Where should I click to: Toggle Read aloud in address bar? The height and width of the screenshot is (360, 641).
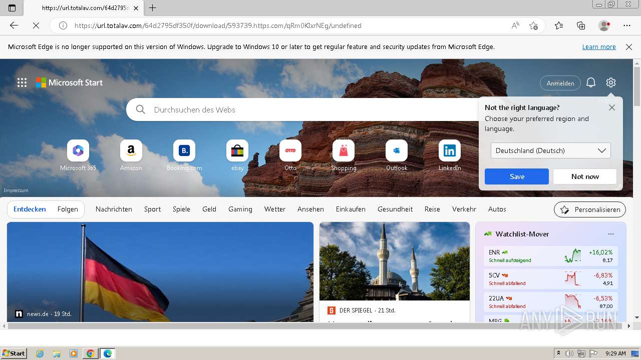coord(515,25)
